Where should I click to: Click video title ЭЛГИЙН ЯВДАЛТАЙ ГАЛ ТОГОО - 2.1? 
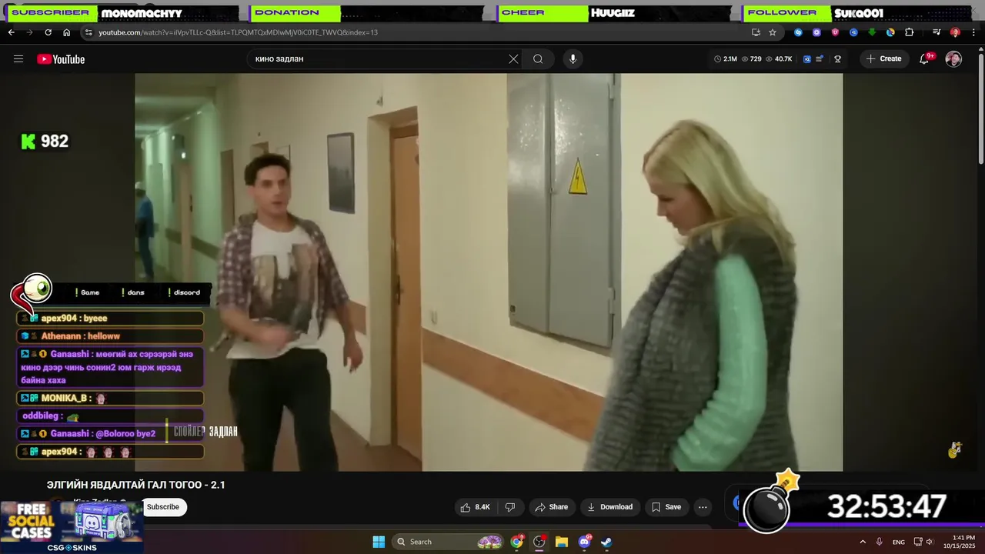pos(136,485)
